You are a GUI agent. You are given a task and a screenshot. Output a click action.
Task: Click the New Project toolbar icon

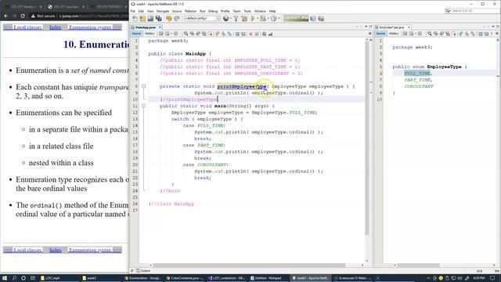pyautogui.click(x=142, y=19)
